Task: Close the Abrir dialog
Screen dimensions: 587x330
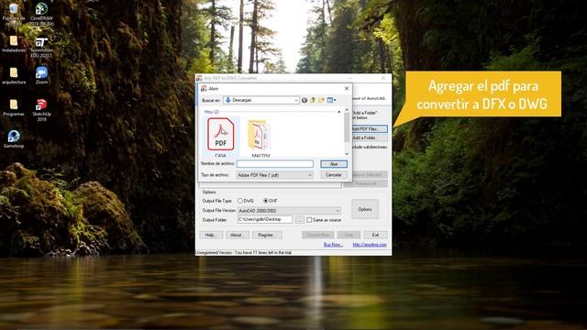Action: [347, 89]
